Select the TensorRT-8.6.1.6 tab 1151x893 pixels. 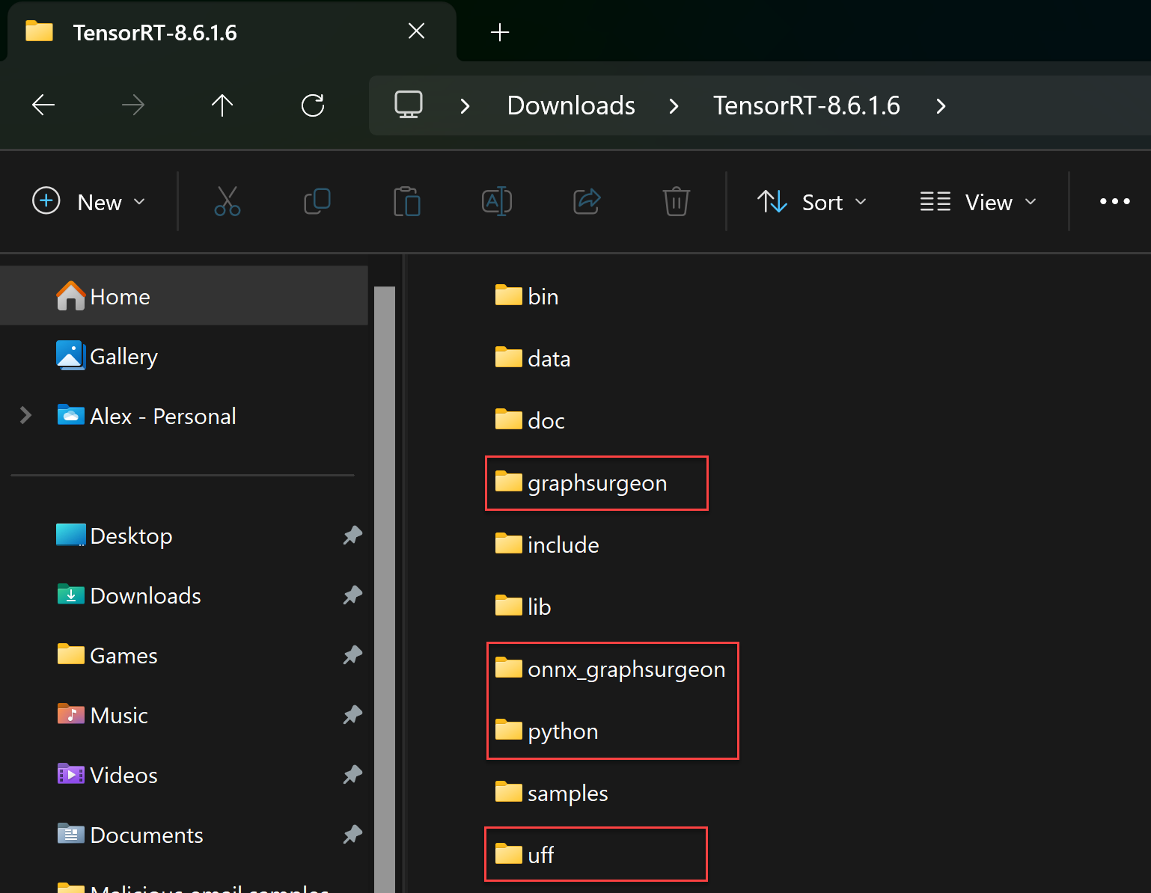(231, 32)
